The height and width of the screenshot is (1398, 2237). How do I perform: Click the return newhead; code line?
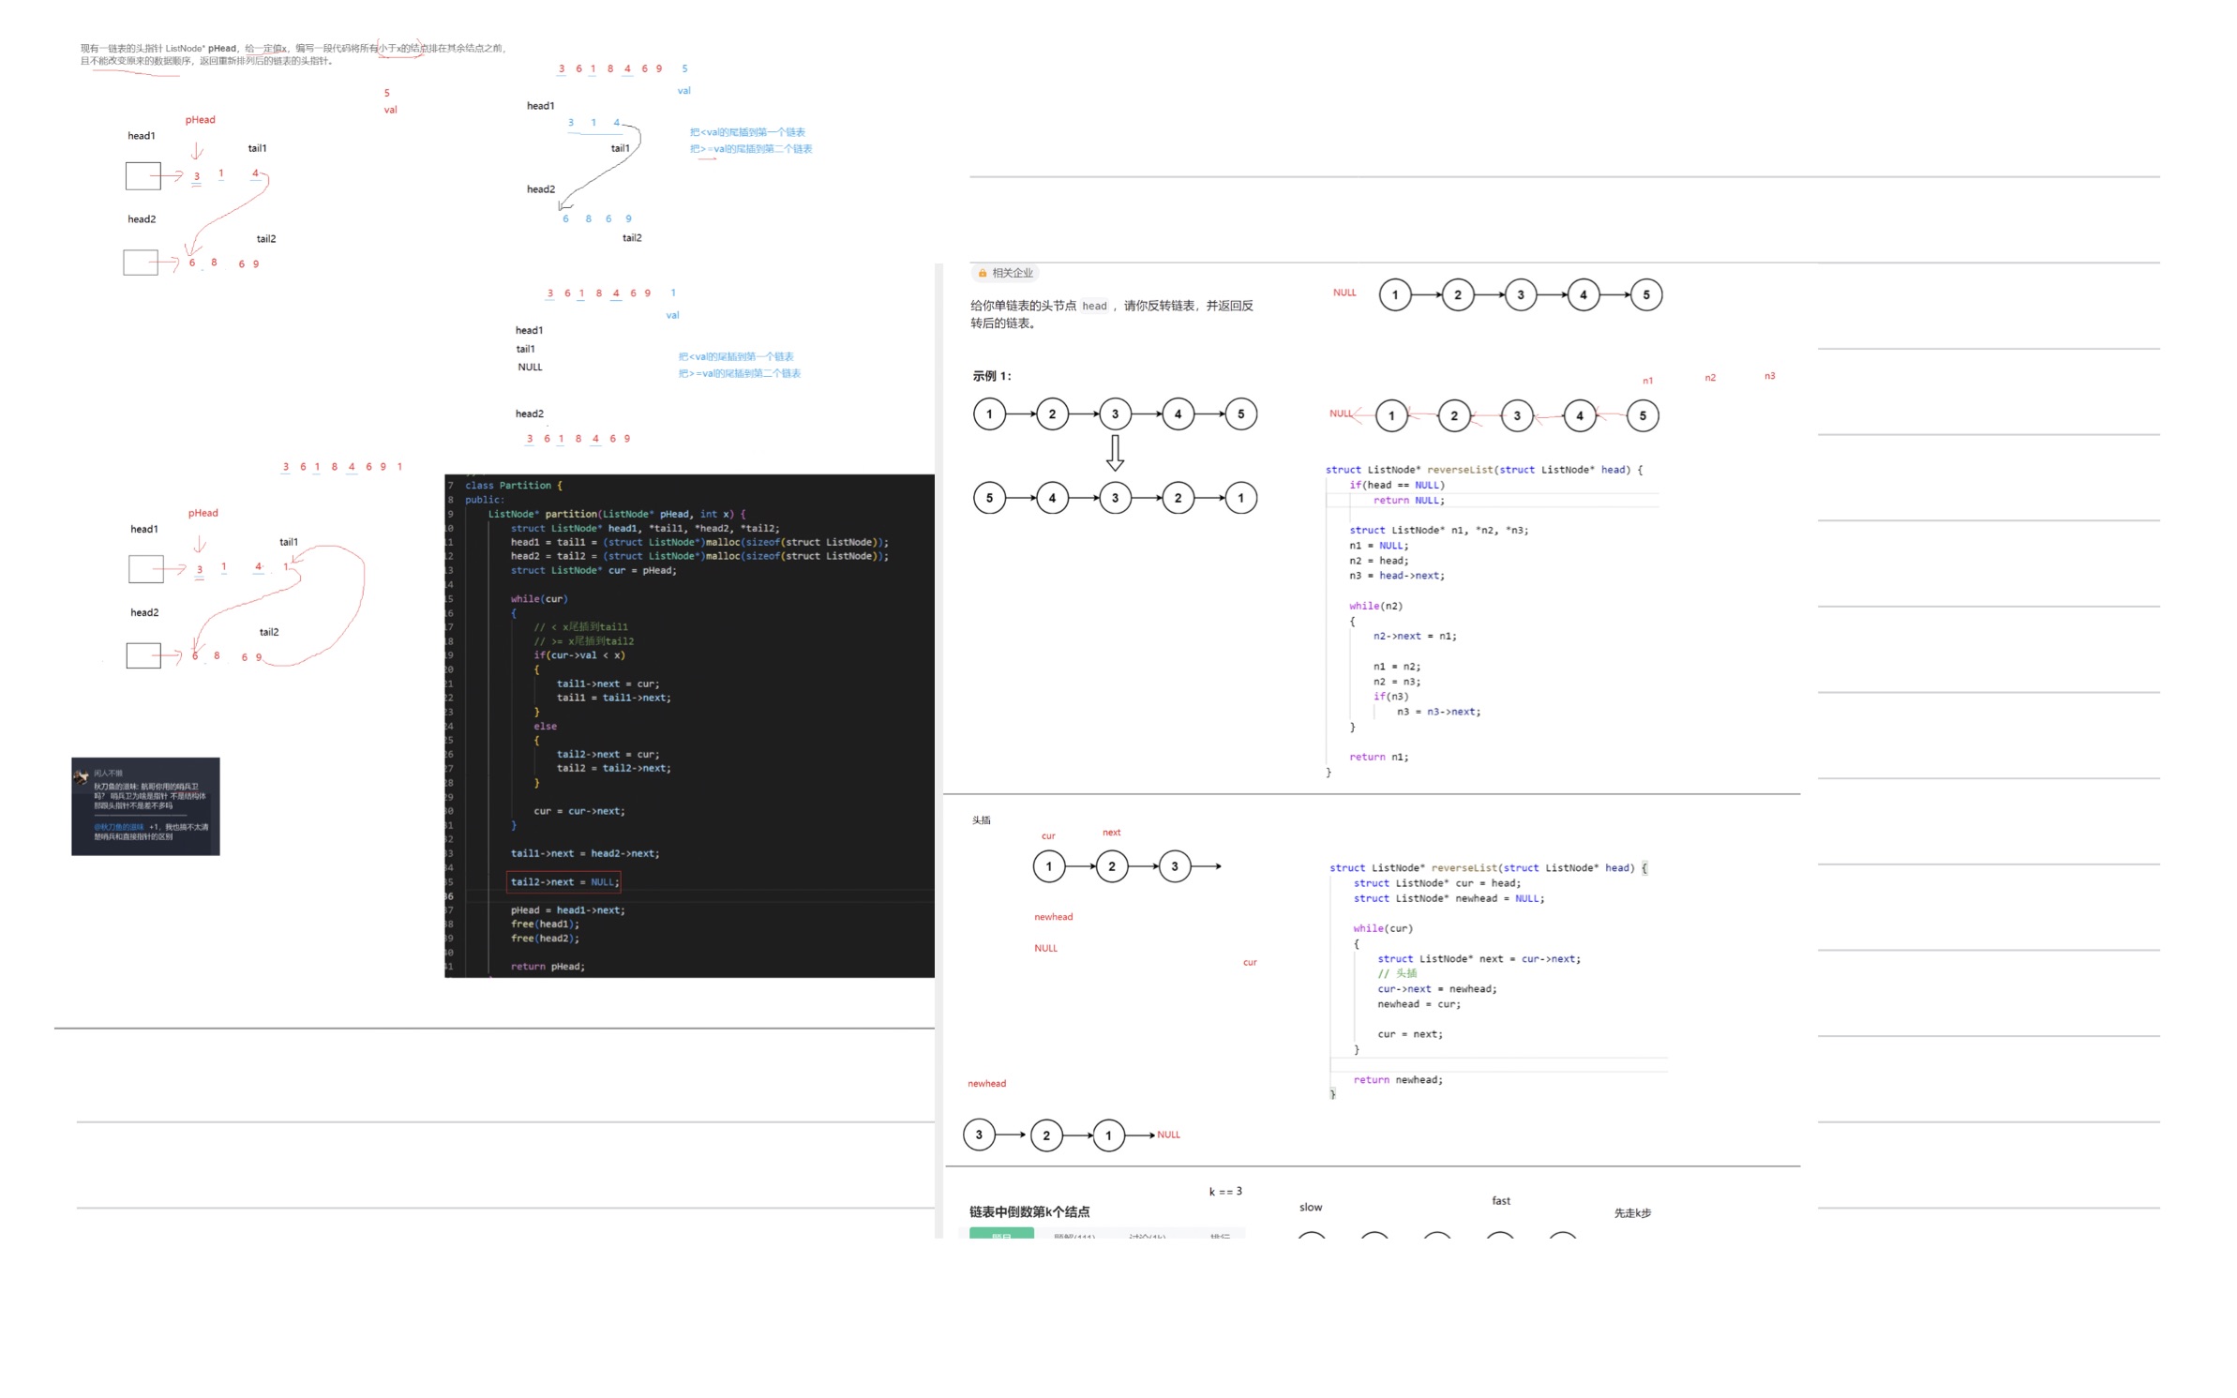[x=1397, y=1080]
